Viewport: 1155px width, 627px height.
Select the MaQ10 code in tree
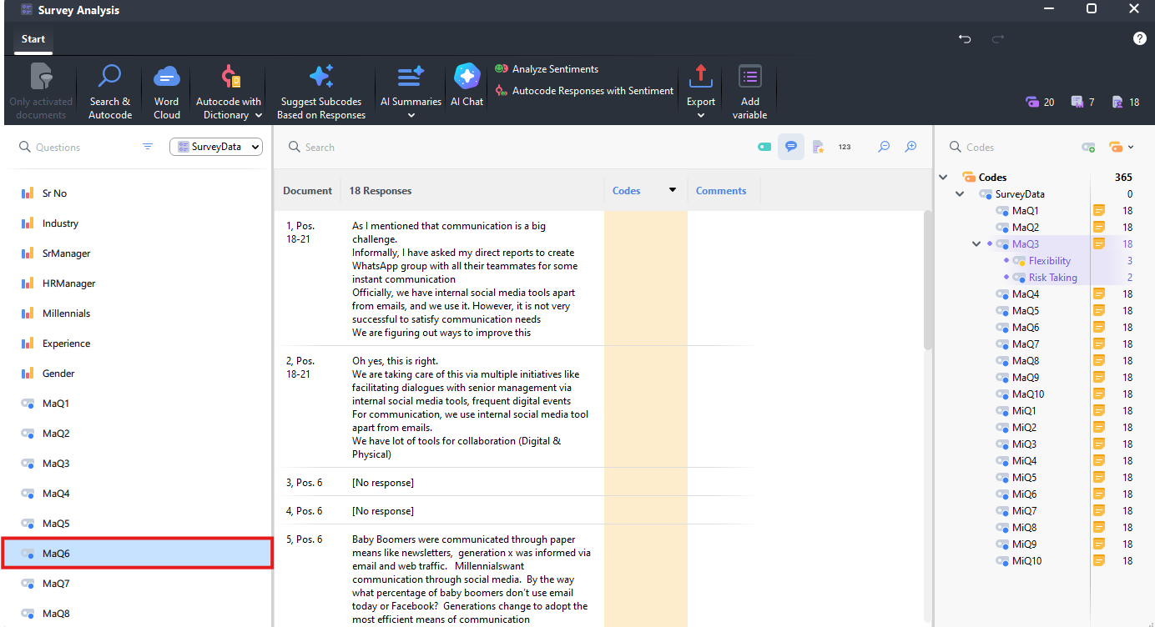[x=1028, y=394]
